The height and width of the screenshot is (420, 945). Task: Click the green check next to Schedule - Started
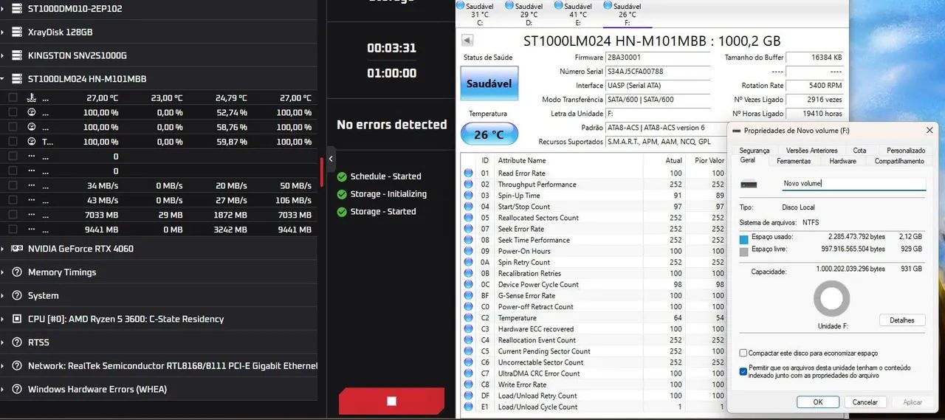(341, 176)
